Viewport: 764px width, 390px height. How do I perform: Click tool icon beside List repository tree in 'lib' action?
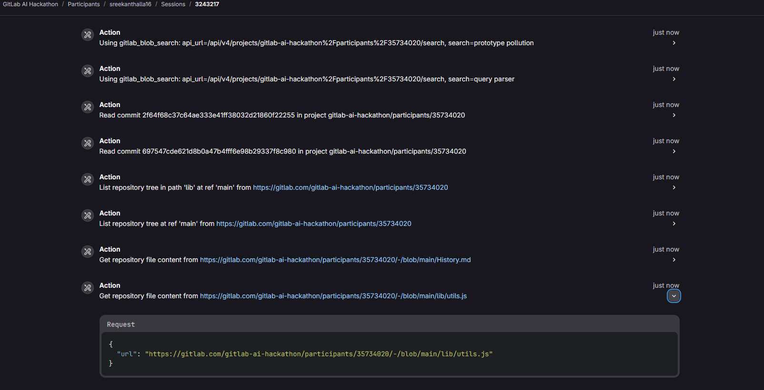click(x=88, y=179)
